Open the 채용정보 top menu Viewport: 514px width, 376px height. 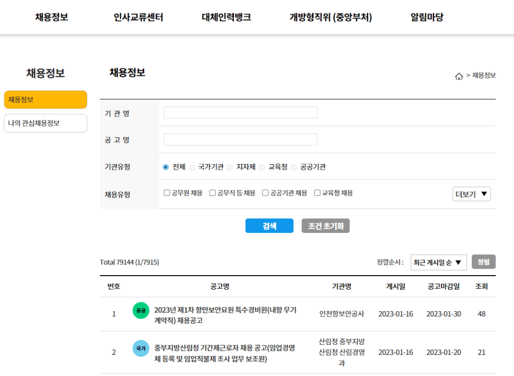point(52,17)
